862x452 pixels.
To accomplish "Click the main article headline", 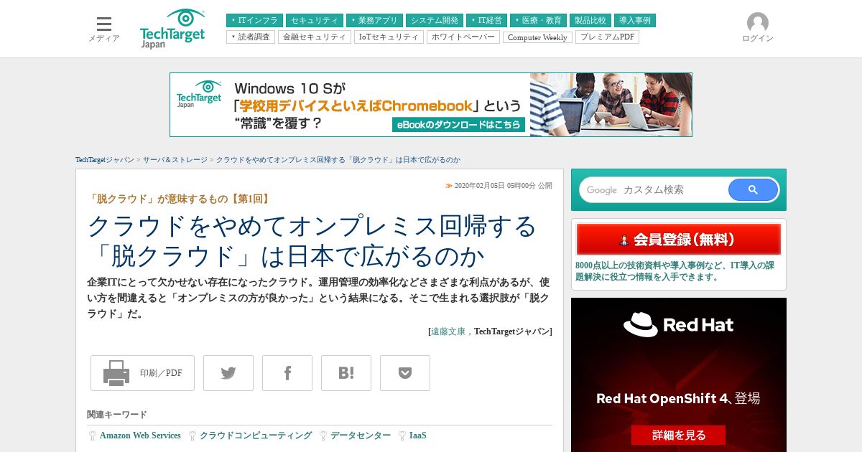I will click(x=312, y=240).
